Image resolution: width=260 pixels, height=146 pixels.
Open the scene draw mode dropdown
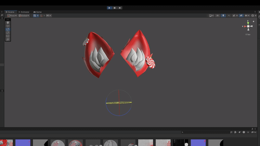click(211, 16)
